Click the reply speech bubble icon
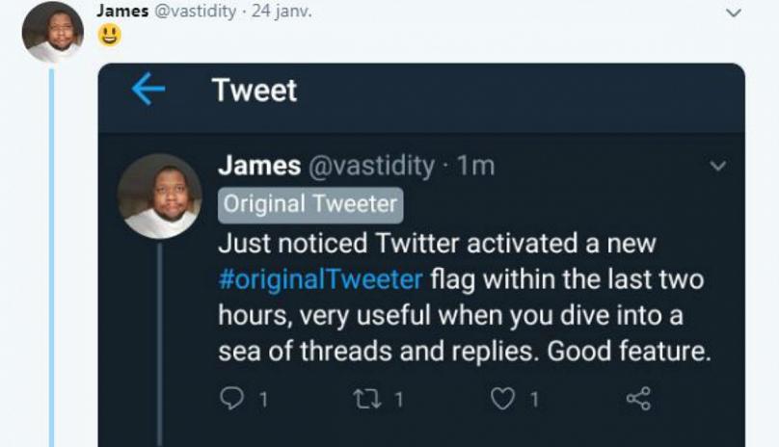779x447 pixels. point(232,398)
